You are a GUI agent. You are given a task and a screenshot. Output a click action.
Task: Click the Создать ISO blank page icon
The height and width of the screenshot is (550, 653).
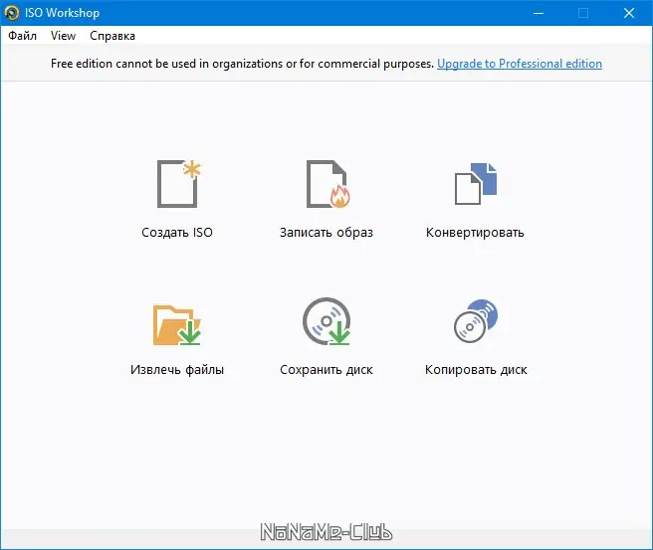point(178,184)
